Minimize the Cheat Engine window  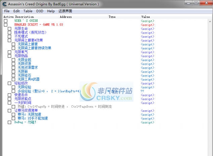tap(189, 3)
